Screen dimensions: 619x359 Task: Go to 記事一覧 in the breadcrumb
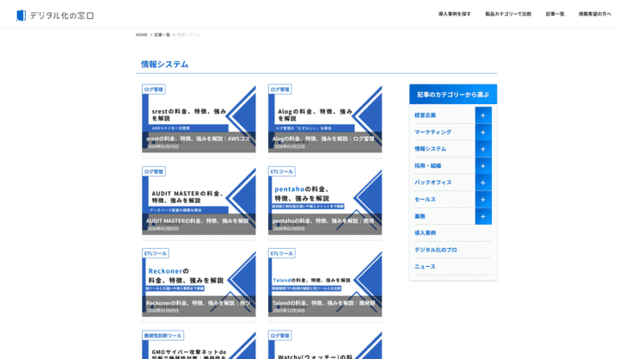coord(162,34)
